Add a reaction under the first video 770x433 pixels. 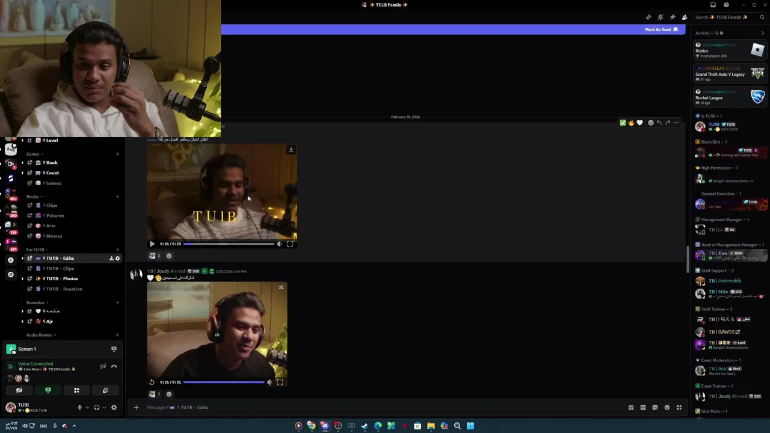(x=169, y=256)
